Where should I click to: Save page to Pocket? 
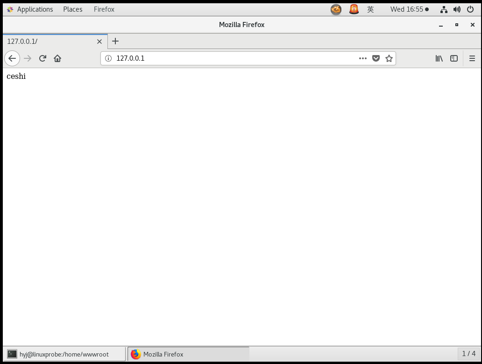pos(376,58)
